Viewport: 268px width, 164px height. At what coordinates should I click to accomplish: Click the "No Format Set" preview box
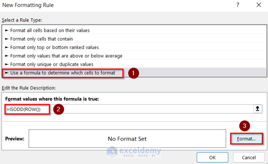click(127, 139)
